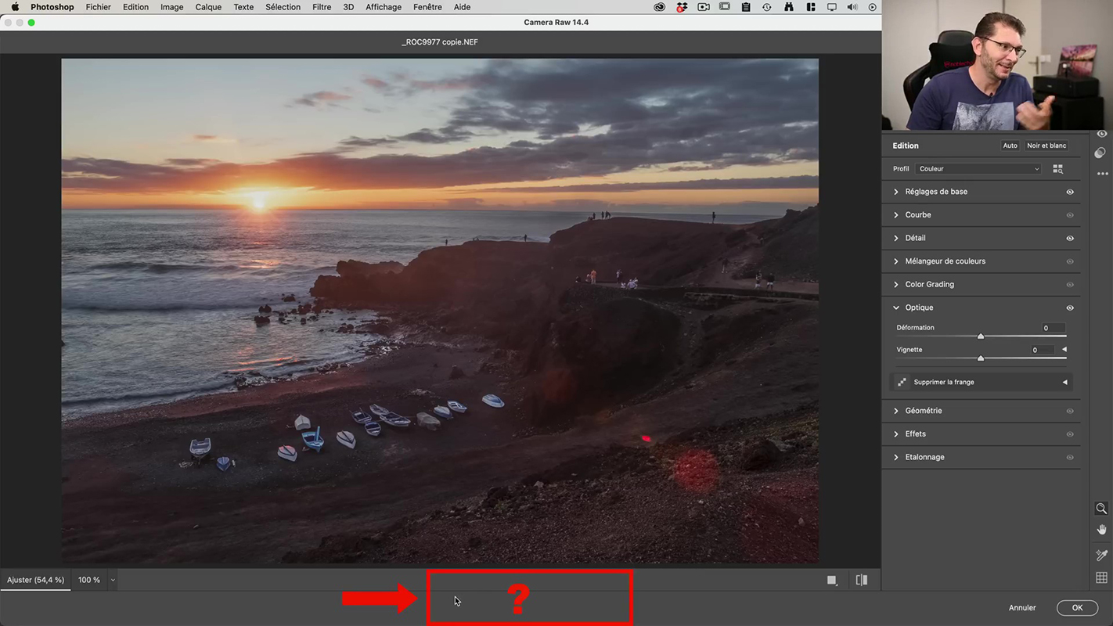Select the Hand pan tool

pyautogui.click(x=1101, y=530)
